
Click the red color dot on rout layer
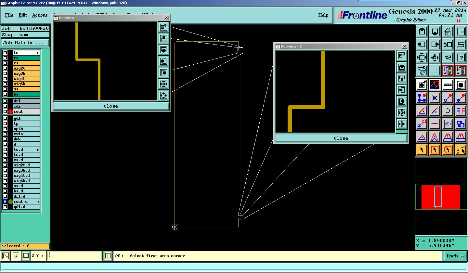tap(10, 111)
